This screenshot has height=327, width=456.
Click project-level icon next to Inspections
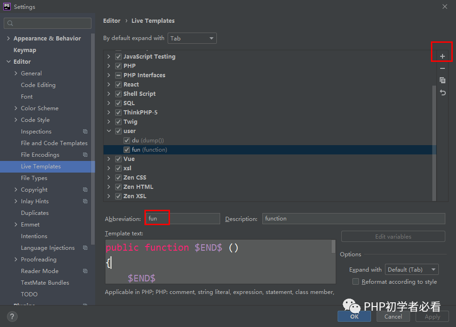tap(85, 132)
